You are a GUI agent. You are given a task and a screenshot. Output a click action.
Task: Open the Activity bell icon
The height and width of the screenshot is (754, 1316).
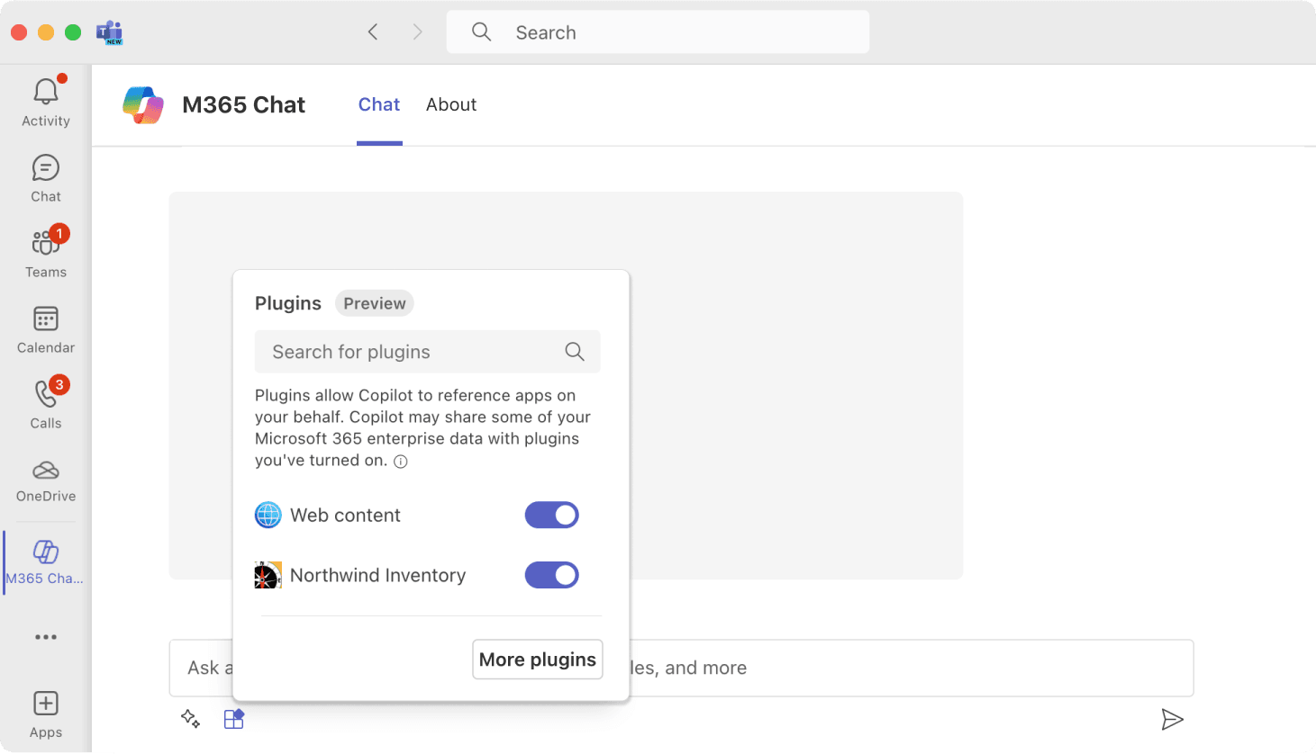coord(45,93)
